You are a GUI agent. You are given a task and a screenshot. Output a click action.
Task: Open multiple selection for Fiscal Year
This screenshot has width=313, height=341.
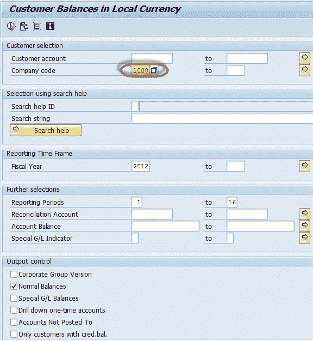304,166
